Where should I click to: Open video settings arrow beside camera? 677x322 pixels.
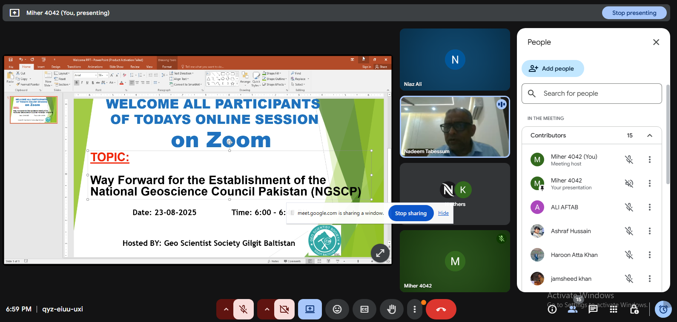coord(267,309)
